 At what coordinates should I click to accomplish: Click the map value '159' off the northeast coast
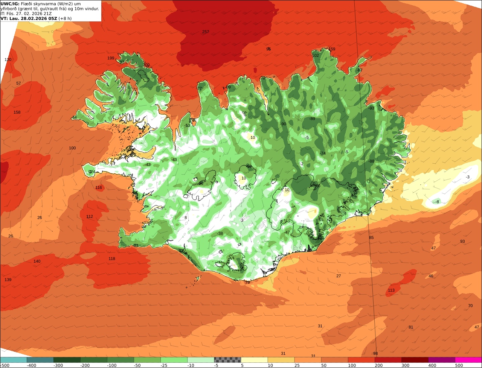pos(332,49)
